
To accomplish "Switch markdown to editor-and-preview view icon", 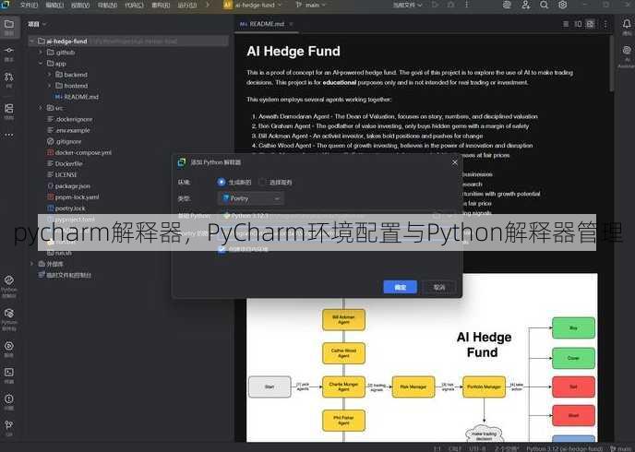I will 578,24.
